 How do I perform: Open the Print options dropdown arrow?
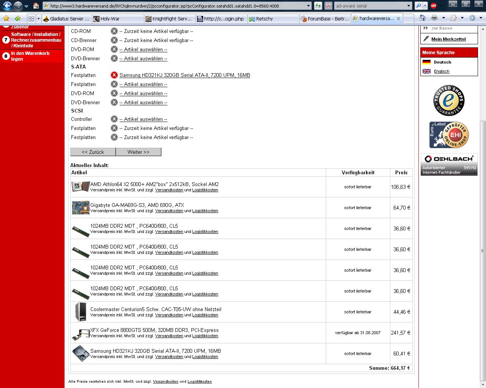pos(443,18)
